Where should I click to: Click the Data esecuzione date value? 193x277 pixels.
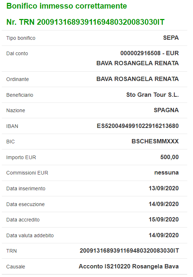(x=164, y=204)
